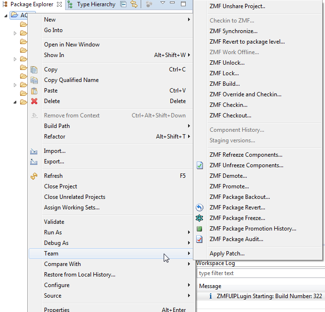325x312 pixels.
Task: Click the ZMF Package Promotion History icon
Action: click(x=199, y=229)
